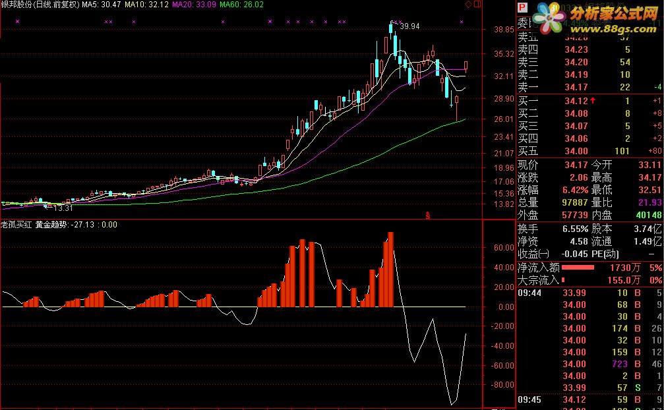Select the 买五 row with volume 101

click(x=589, y=151)
